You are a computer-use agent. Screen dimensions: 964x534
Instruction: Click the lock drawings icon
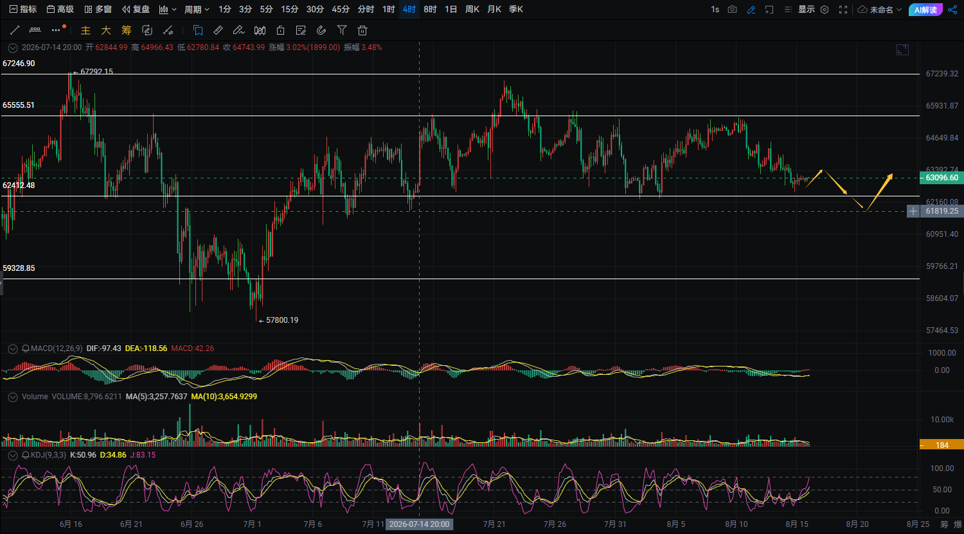[x=280, y=30]
